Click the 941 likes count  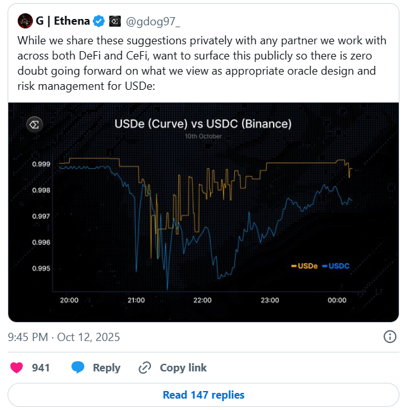pos(41,367)
